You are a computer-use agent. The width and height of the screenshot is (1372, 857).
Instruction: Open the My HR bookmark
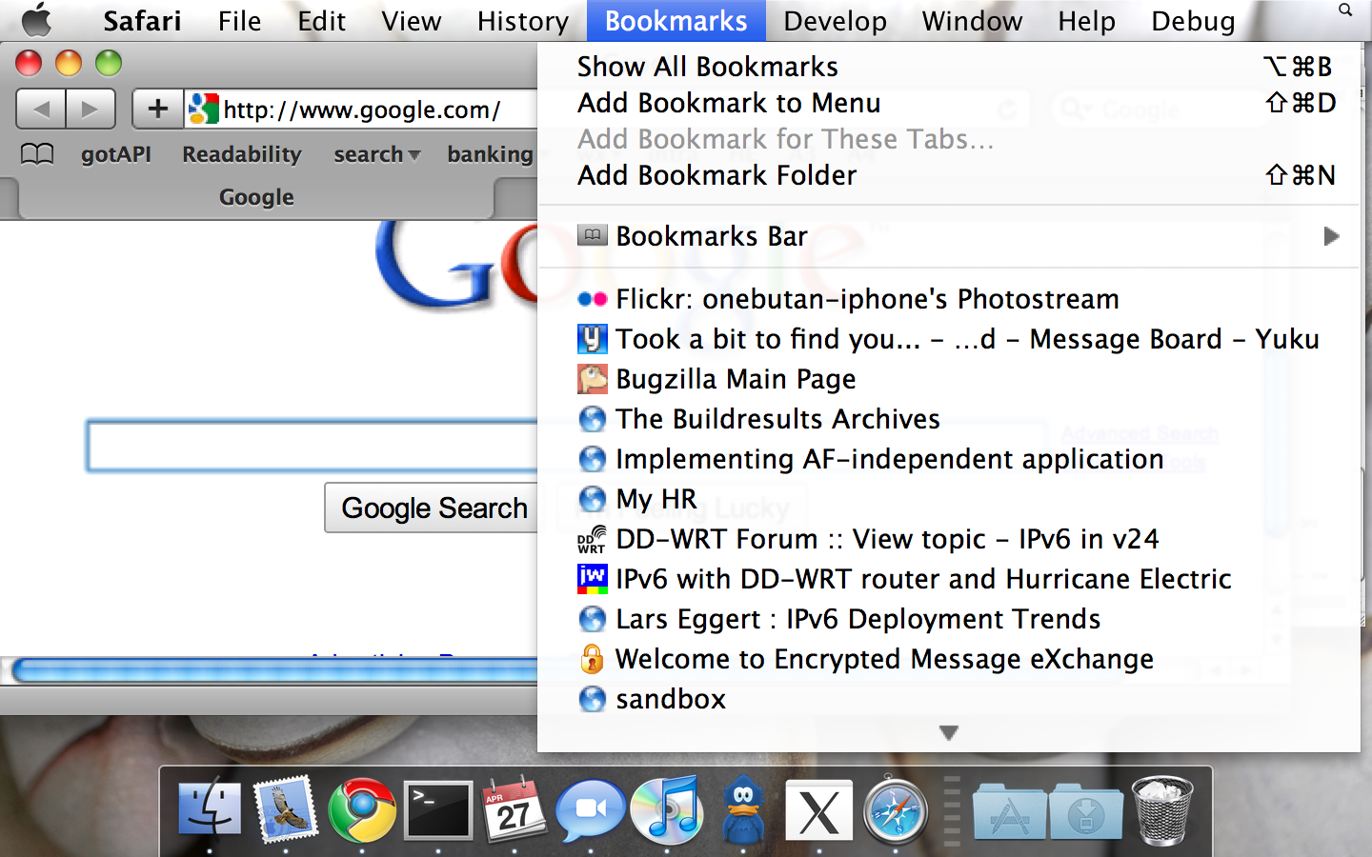949,499
